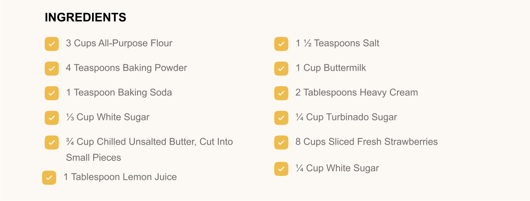Click the 2 Tablespoons Heavy Cream text
The width and height of the screenshot is (530, 201).
click(356, 93)
